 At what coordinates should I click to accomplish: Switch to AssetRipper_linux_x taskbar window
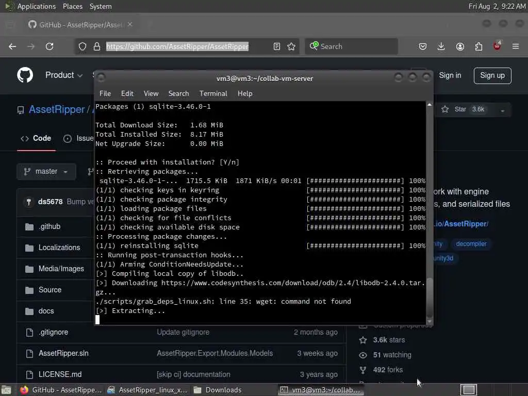pos(147,390)
